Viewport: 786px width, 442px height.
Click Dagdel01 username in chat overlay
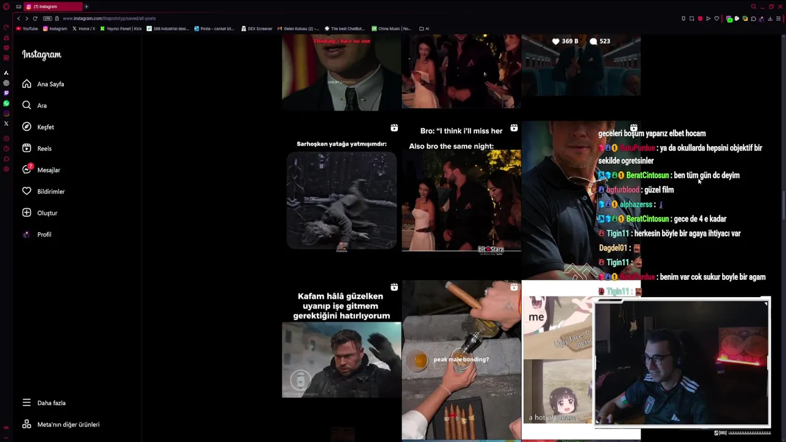(613, 248)
